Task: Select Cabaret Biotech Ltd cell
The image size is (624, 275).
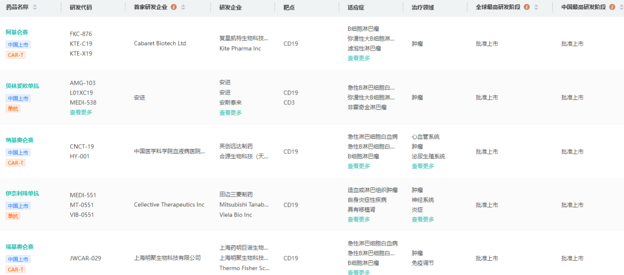Action: click(160, 44)
